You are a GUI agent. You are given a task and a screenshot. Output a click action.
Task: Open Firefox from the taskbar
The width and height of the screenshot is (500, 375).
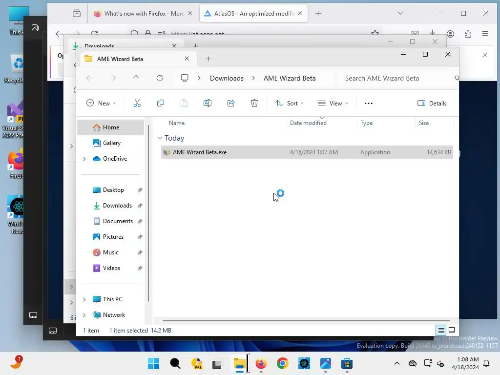(261, 363)
